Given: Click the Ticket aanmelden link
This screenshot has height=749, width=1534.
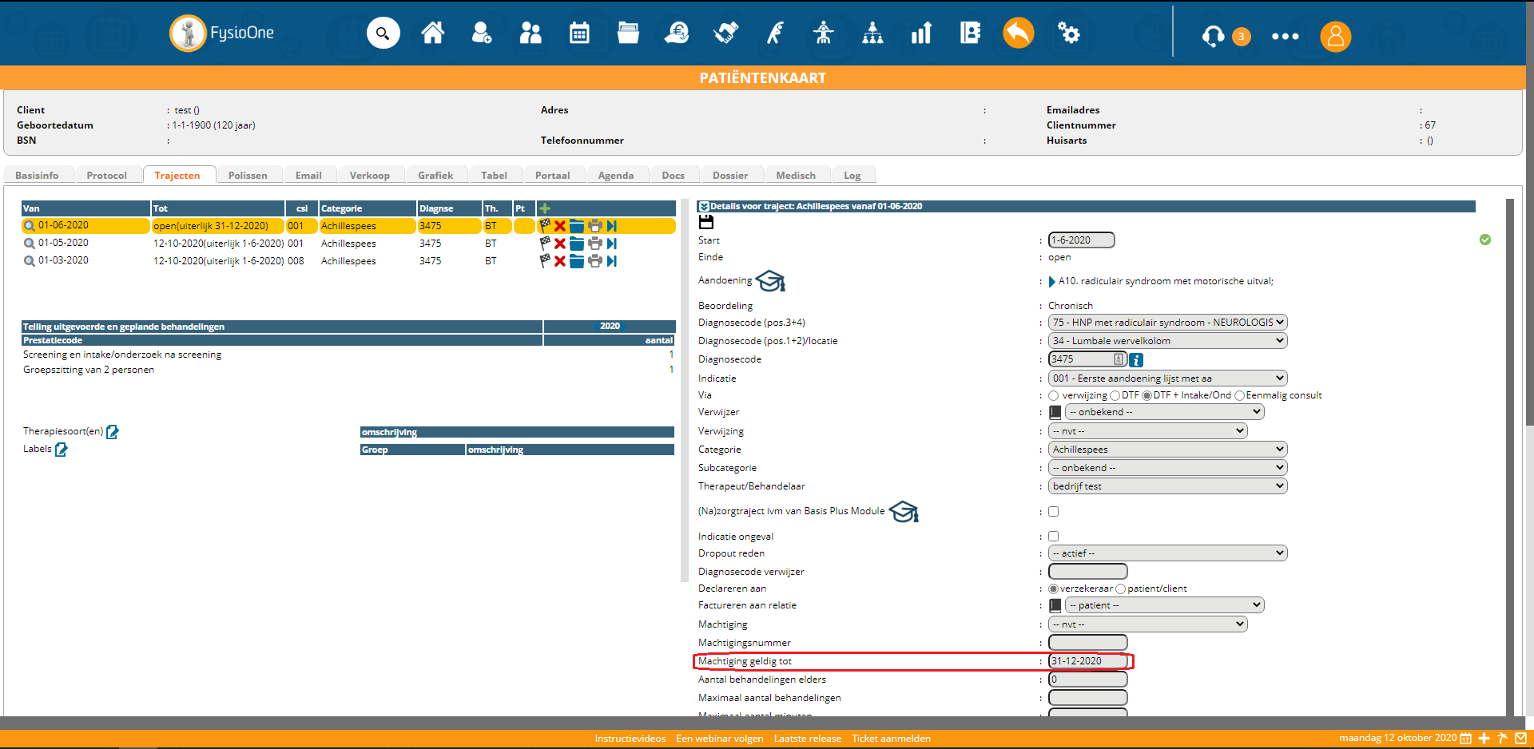Looking at the screenshot, I should click(891, 739).
